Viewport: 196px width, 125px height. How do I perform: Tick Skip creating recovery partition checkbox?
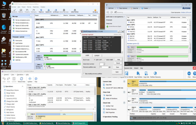coord(84,74)
